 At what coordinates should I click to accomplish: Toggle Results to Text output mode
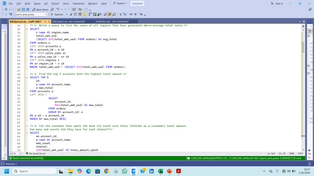coord(105,14)
